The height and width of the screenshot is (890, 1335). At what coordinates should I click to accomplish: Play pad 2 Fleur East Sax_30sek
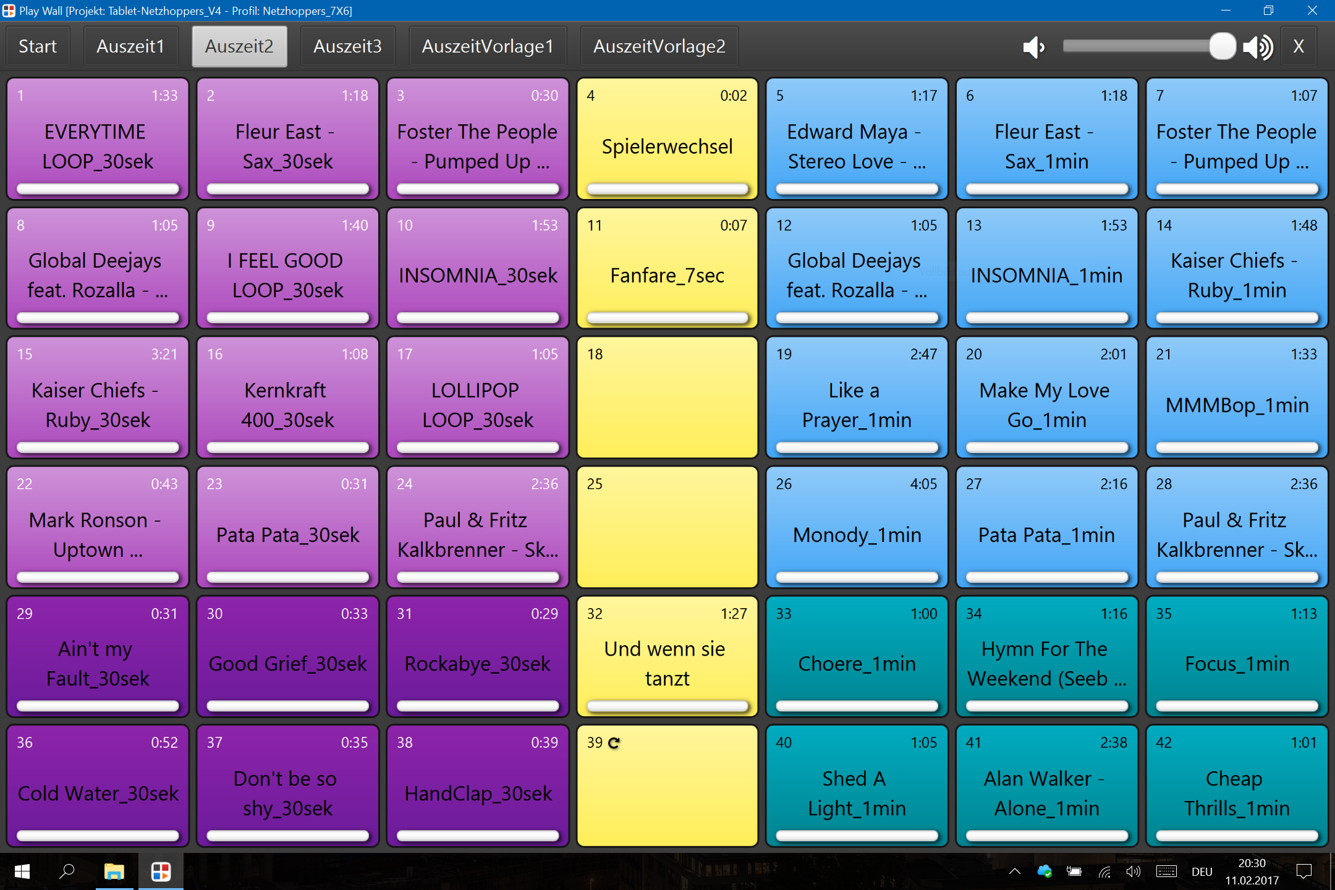click(287, 138)
